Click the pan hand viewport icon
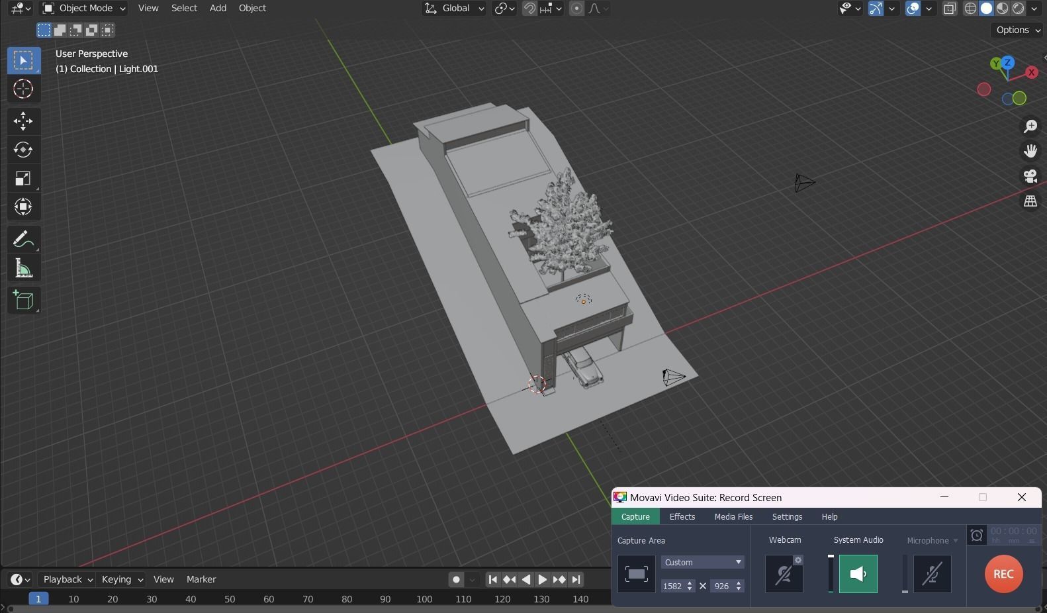The width and height of the screenshot is (1047, 613). coord(1030,151)
